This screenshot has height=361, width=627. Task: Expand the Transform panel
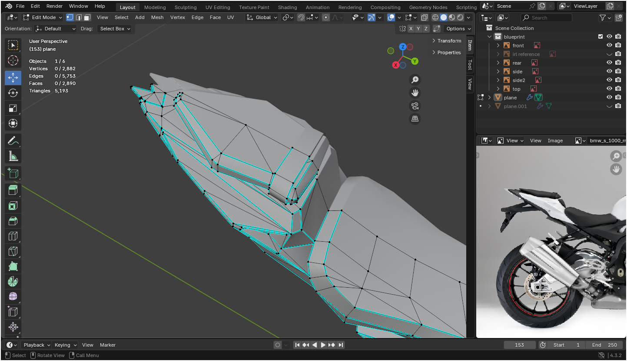tap(446, 41)
